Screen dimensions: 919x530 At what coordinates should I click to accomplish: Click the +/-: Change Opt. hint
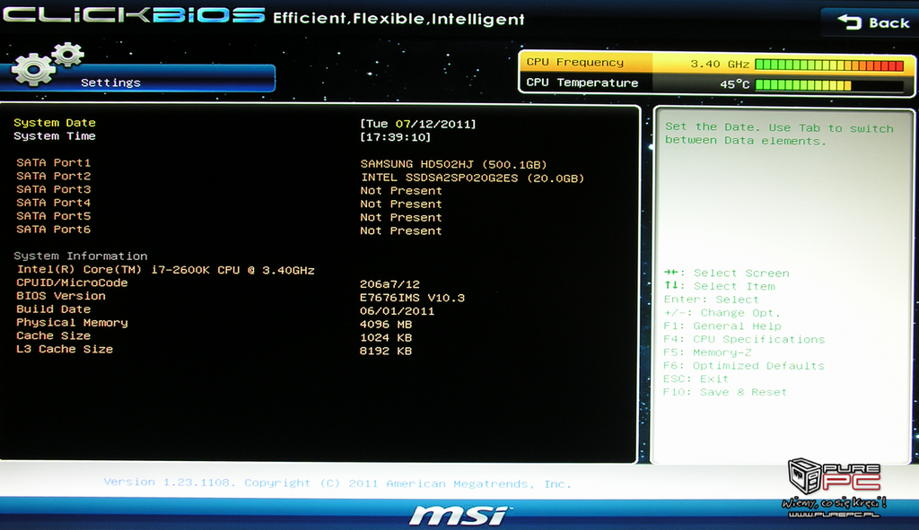point(722,313)
